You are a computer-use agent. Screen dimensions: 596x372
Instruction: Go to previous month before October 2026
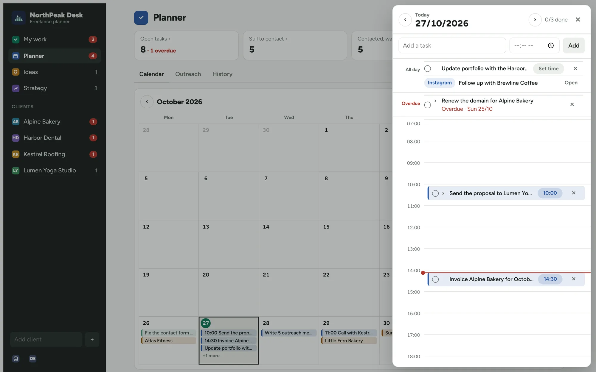(147, 101)
